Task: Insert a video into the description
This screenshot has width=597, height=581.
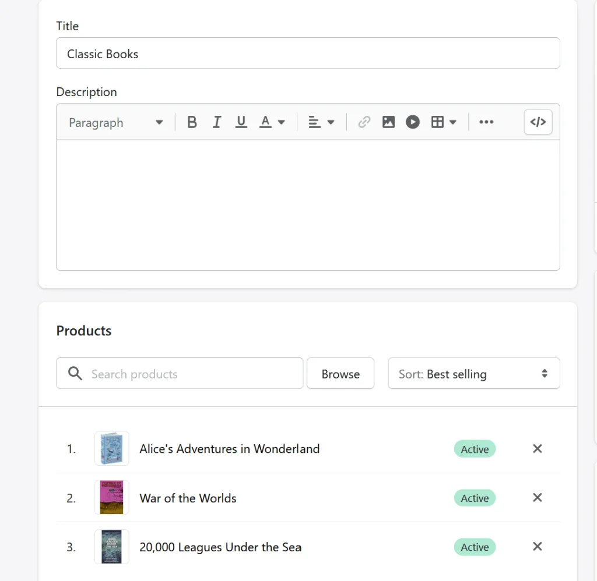Action: pos(413,122)
